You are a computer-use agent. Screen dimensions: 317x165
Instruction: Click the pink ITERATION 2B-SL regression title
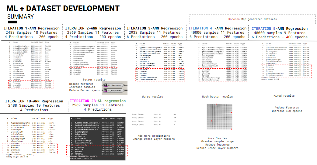[x=98, y=101]
